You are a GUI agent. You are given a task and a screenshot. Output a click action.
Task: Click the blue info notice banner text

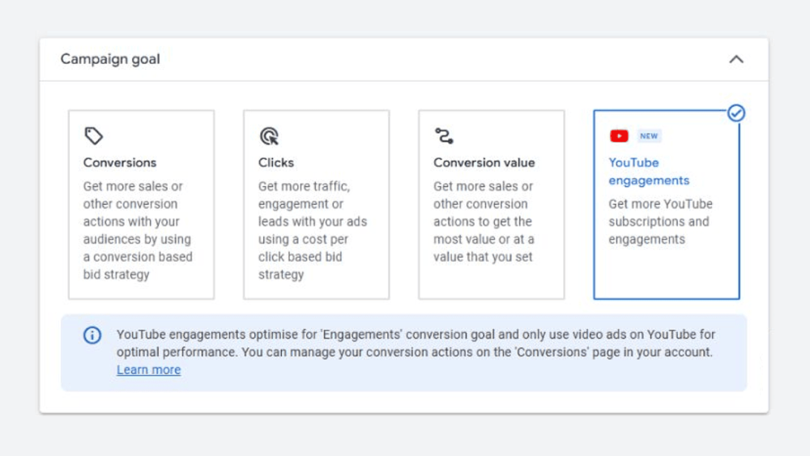click(x=416, y=343)
